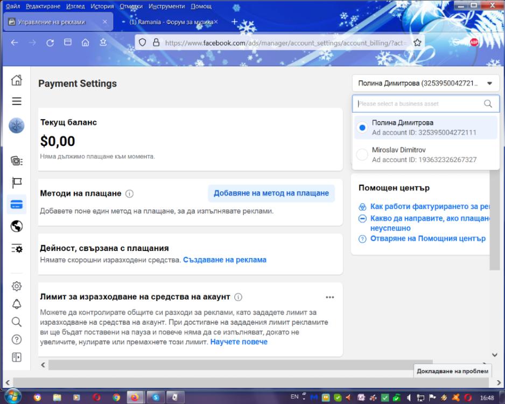Open the Ads Manager home icon in sidebar

pyautogui.click(x=17, y=80)
